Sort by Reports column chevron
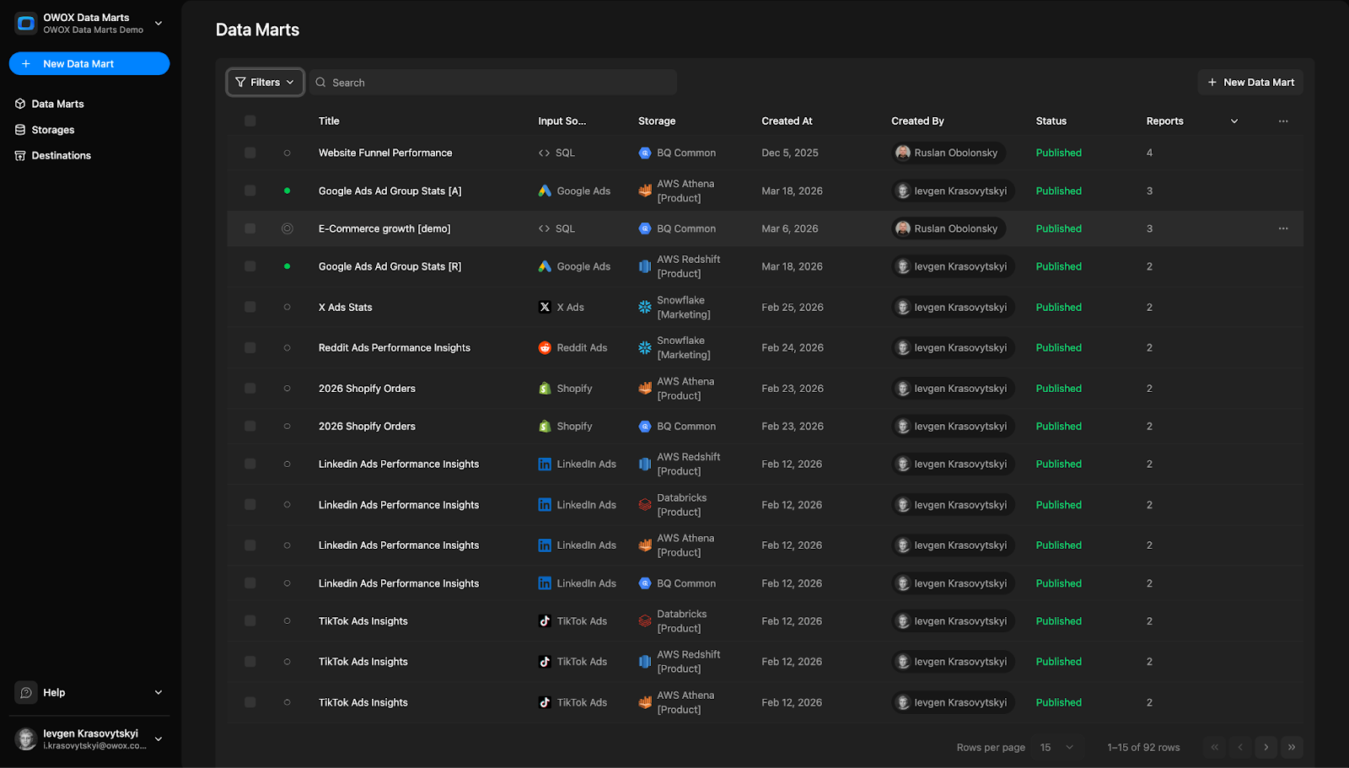This screenshot has height=768, width=1349. pos(1234,121)
